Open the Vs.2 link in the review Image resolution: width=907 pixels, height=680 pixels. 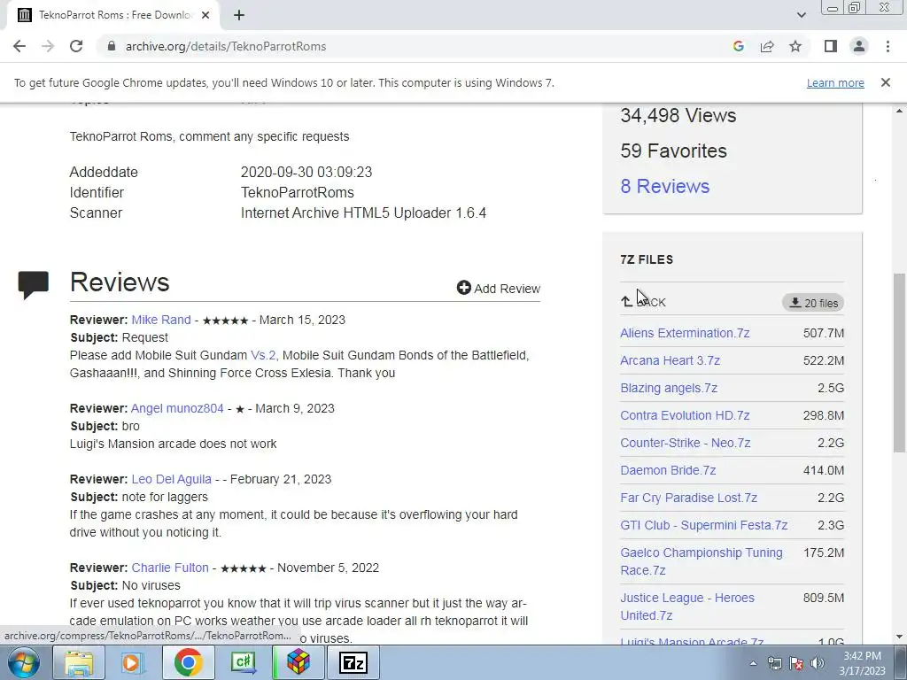[x=263, y=355]
